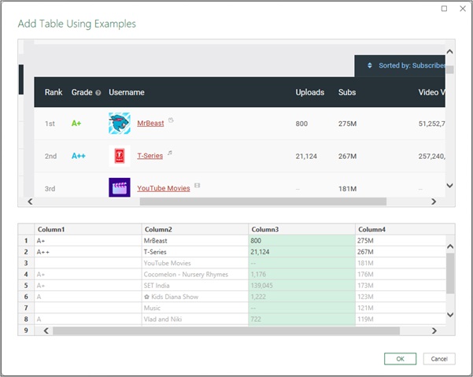This screenshot has width=473, height=377.
Task: Click the small icon beside YouTube Movies
Action: pyautogui.click(x=197, y=186)
